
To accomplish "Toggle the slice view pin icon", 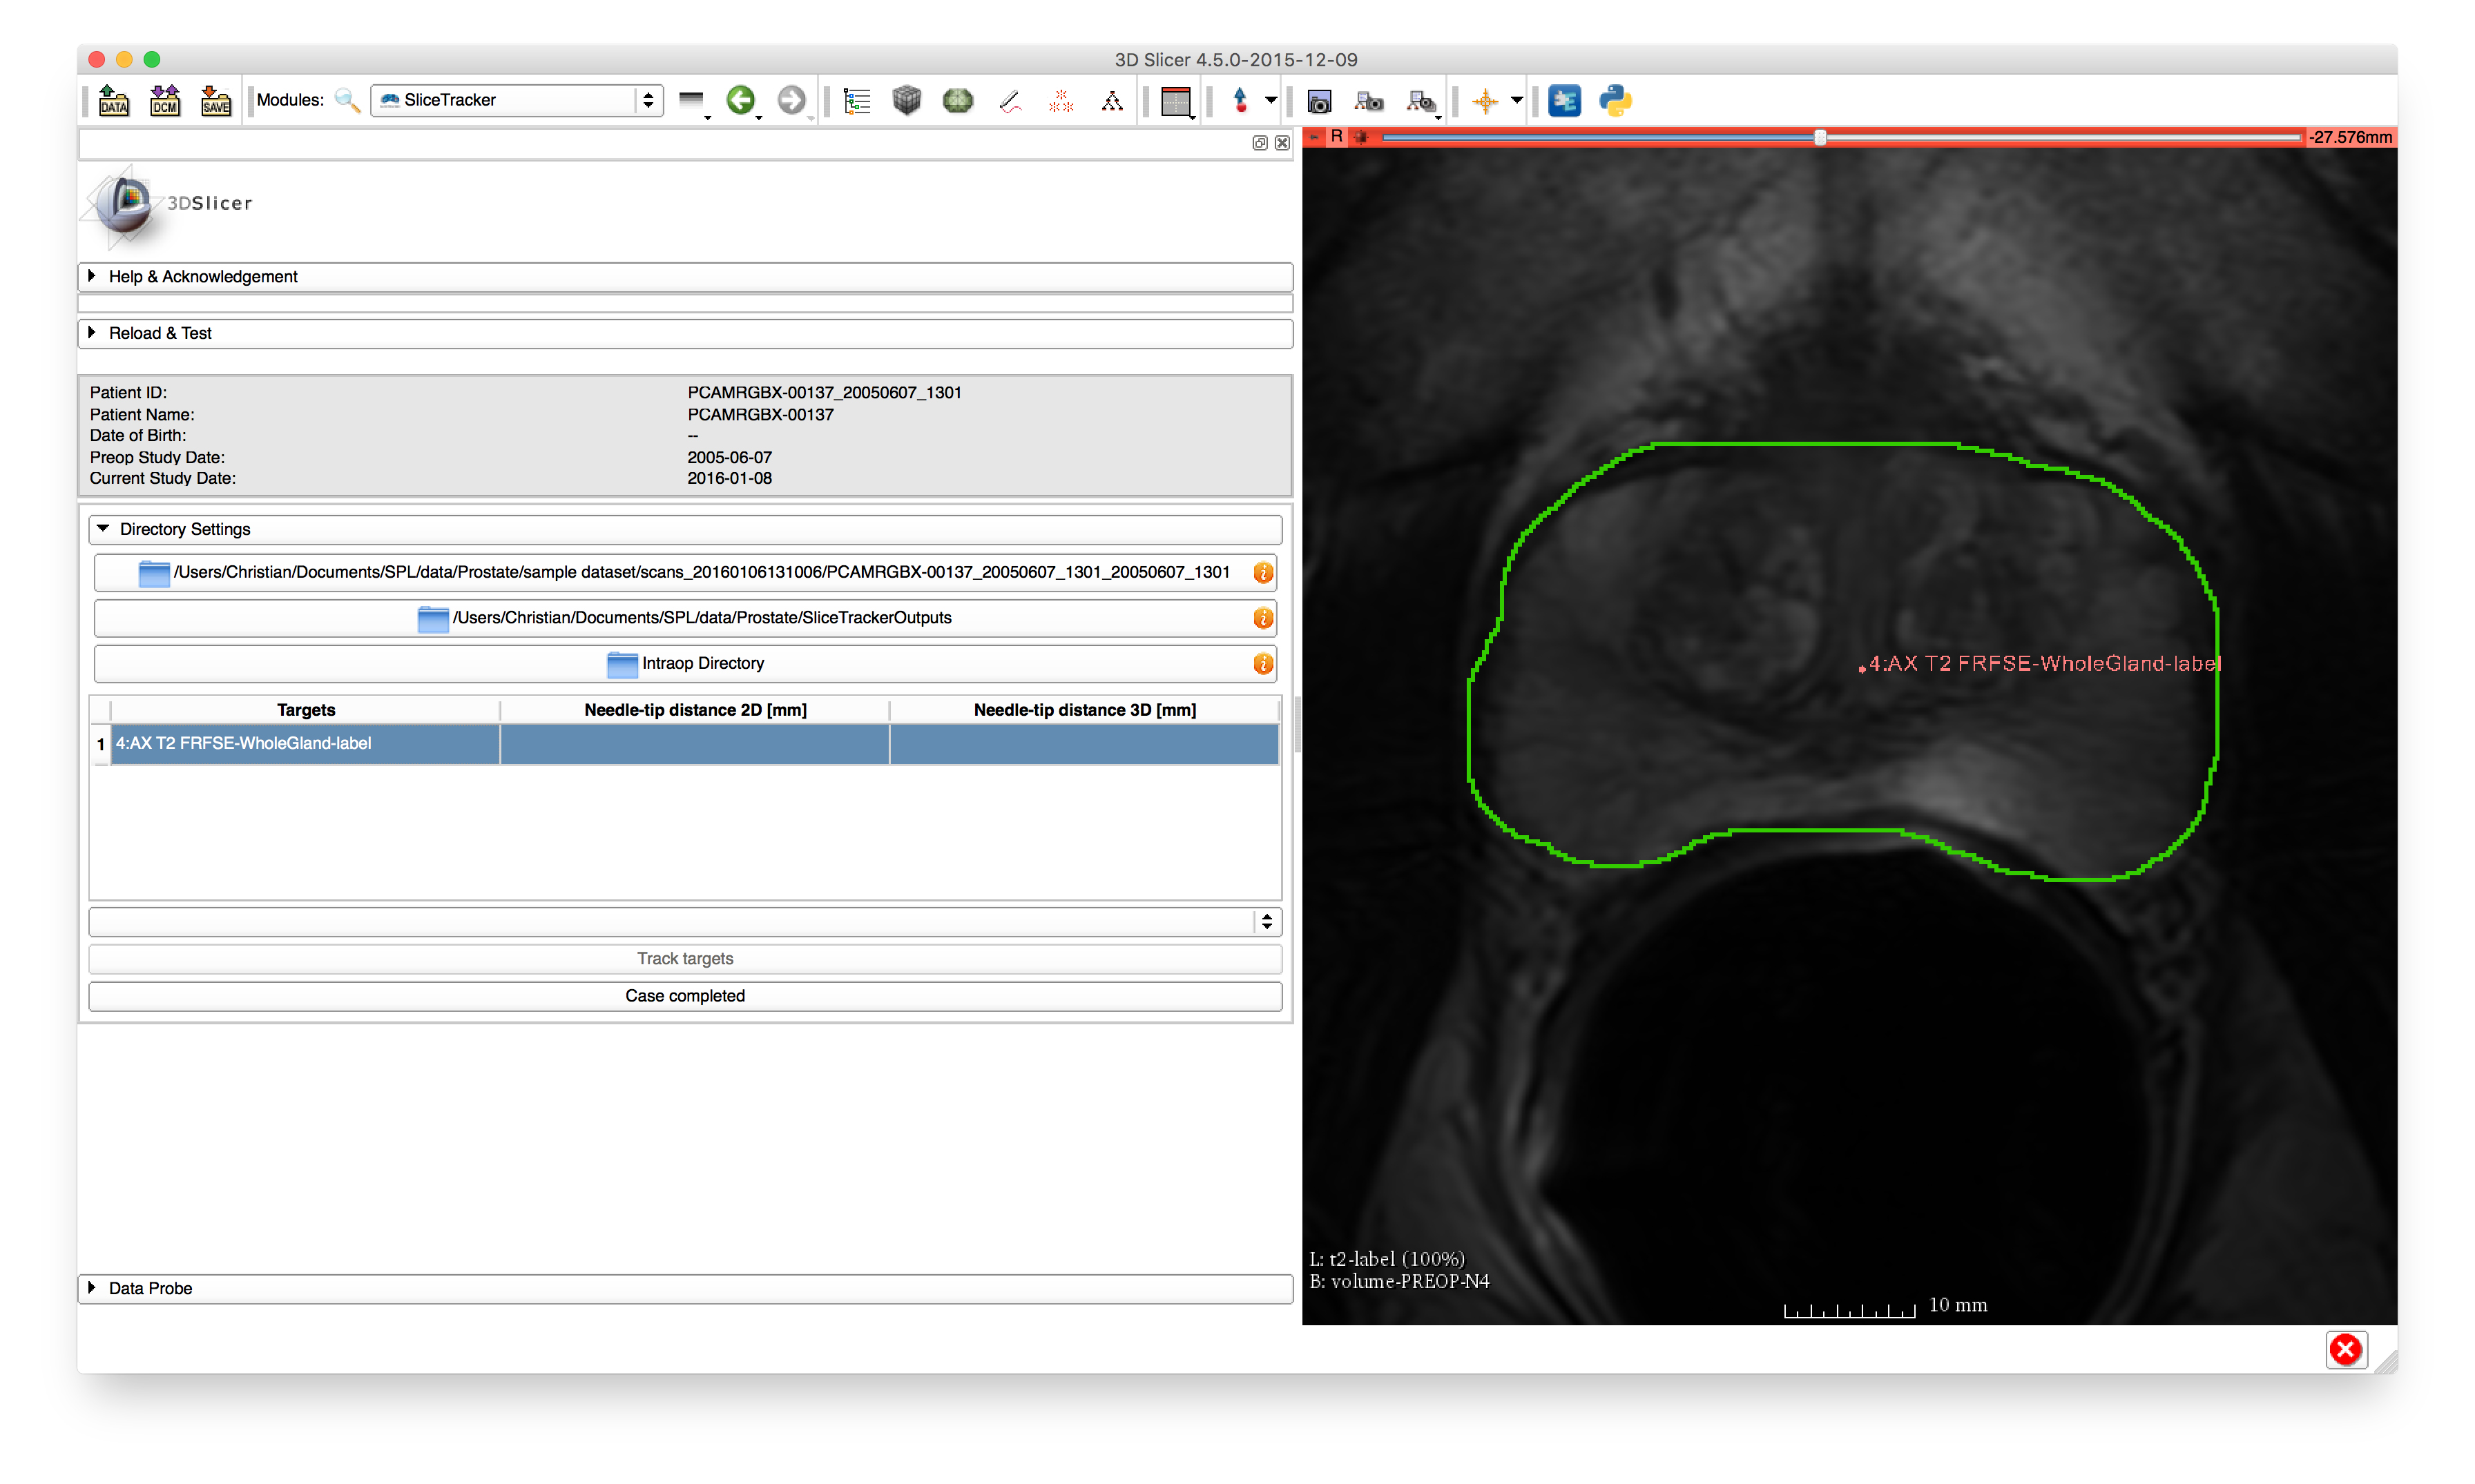I will point(1313,137).
